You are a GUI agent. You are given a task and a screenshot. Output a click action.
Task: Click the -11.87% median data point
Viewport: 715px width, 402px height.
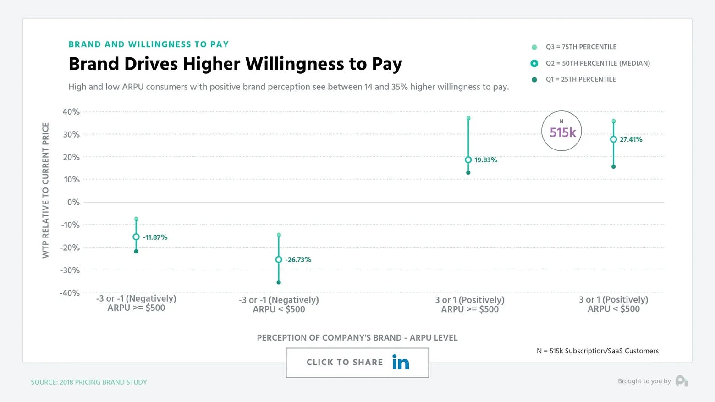click(136, 237)
